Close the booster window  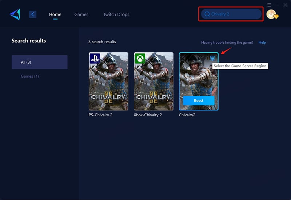286,5
